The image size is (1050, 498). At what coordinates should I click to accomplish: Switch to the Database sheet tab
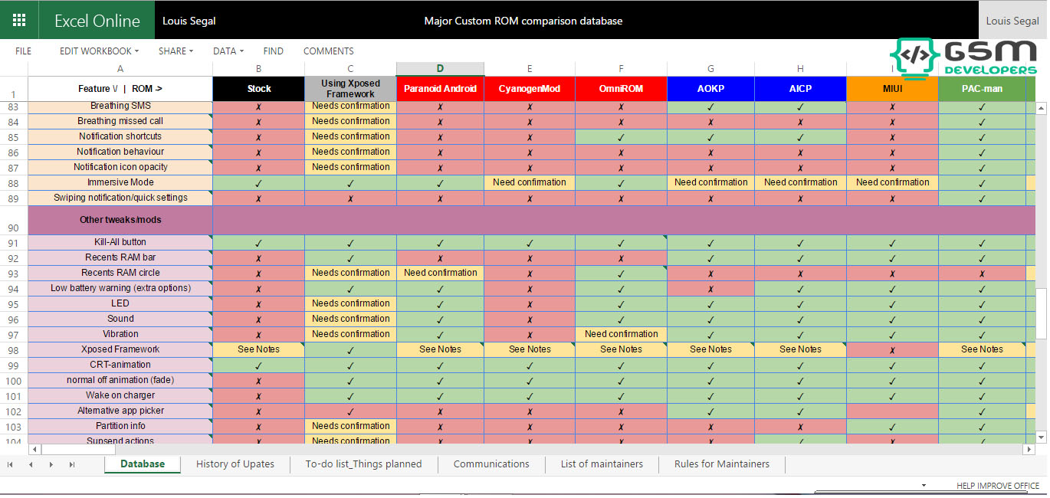pyautogui.click(x=143, y=464)
